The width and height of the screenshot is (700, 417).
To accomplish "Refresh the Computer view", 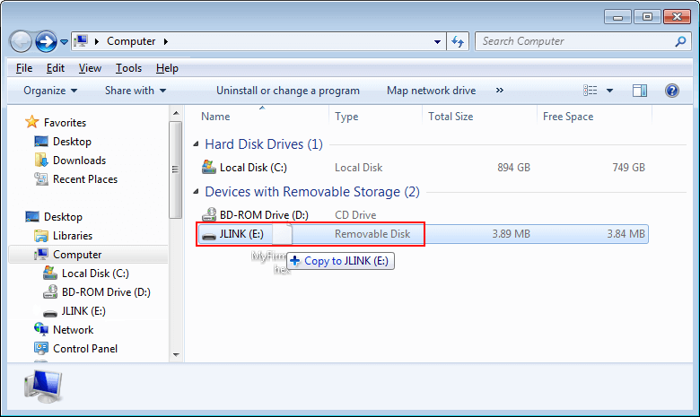I will (x=458, y=41).
